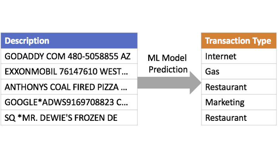Select the Internet transaction type cell
This screenshot has width=278, height=159.
(x=238, y=56)
